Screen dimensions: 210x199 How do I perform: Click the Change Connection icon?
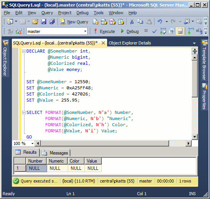coord(18,31)
